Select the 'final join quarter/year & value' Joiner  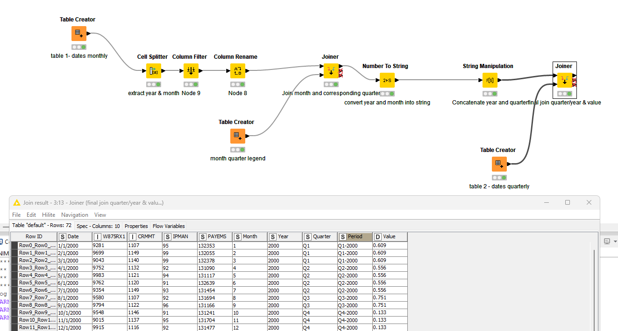[565, 80]
